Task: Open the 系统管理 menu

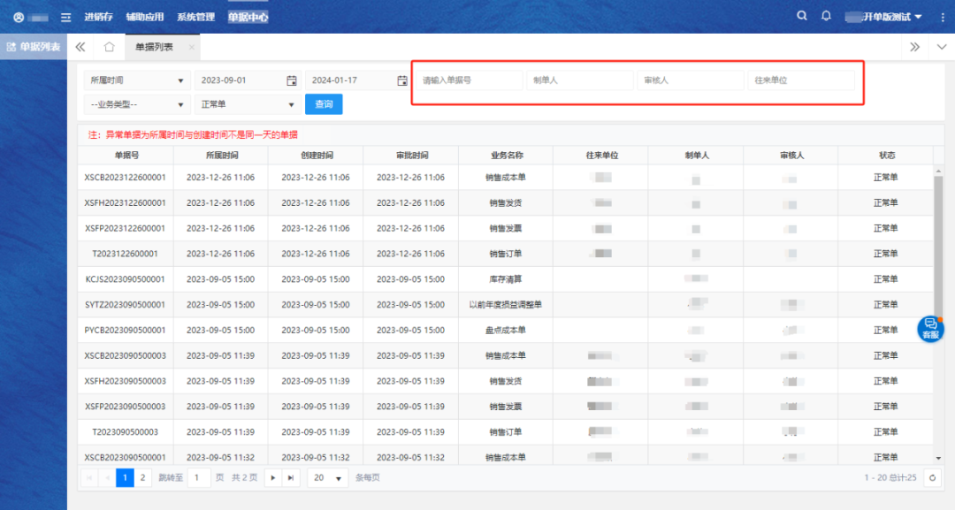Action: [x=195, y=17]
